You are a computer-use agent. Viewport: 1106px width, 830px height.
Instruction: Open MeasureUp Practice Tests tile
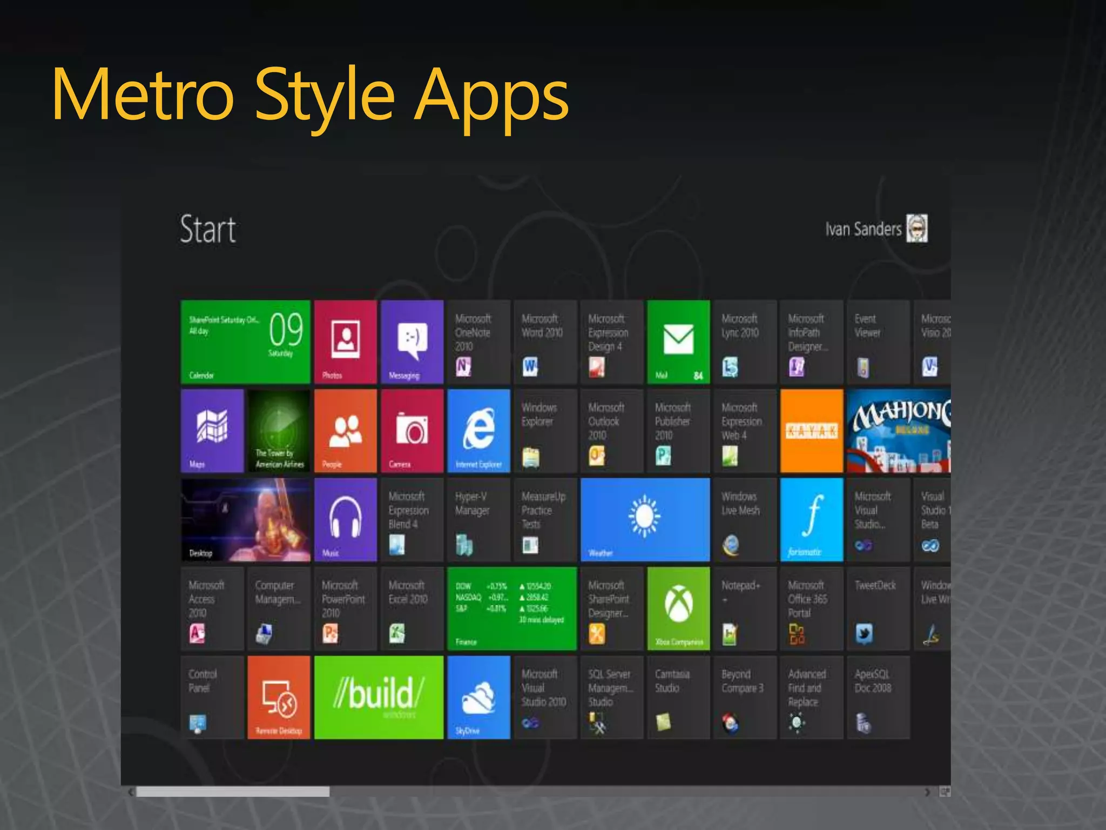pyautogui.click(x=545, y=520)
